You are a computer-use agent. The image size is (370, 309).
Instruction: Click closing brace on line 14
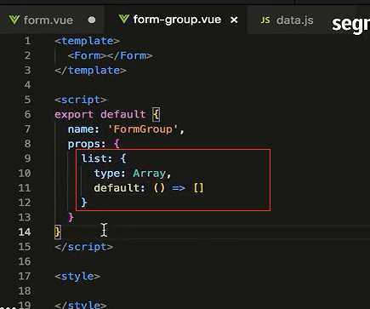[x=58, y=232]
